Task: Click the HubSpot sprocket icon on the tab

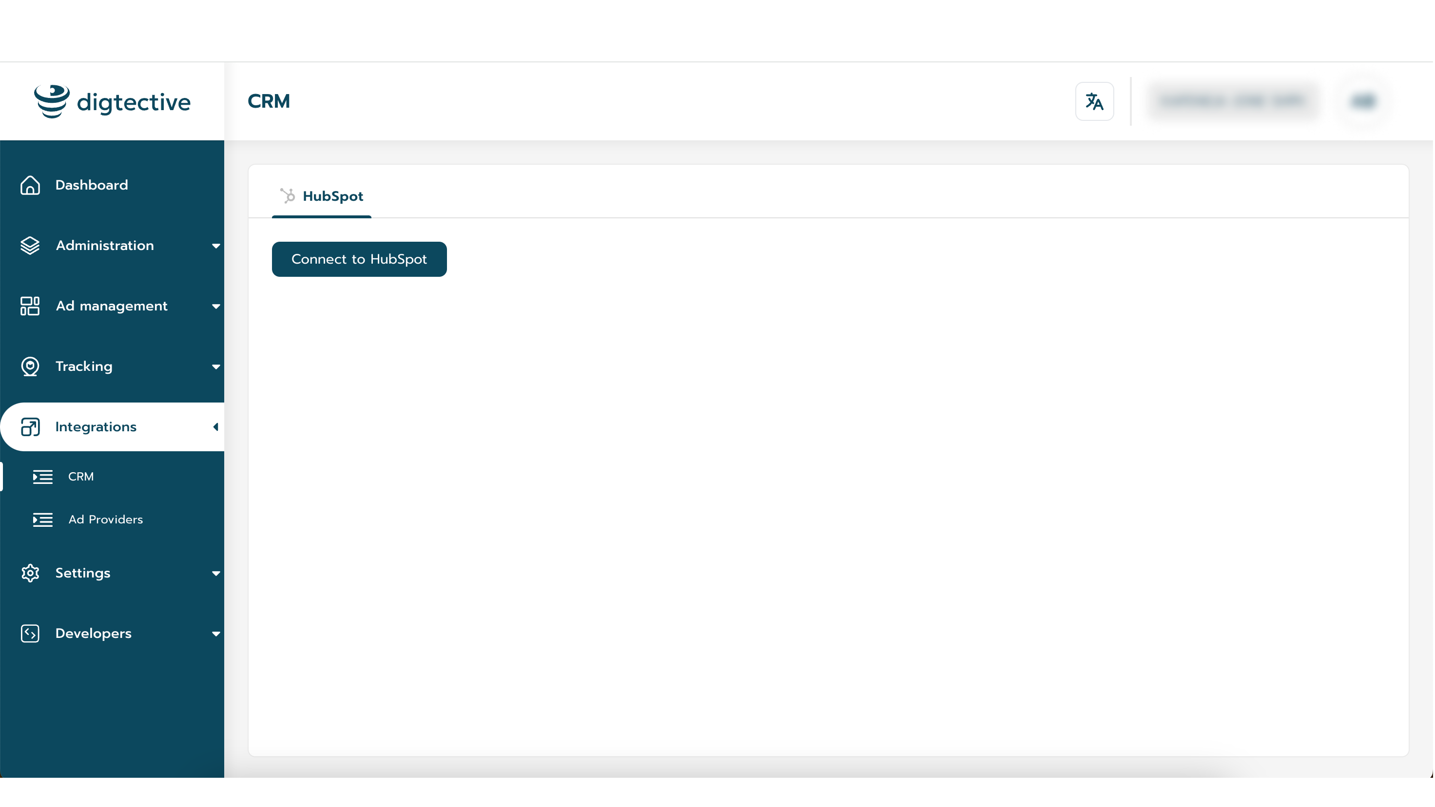Action: pos(288,195)
